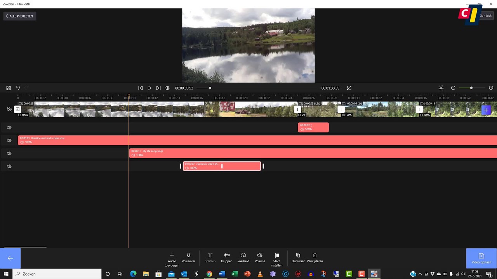
Task: Click Start instellen
Action: click(276, 260)
